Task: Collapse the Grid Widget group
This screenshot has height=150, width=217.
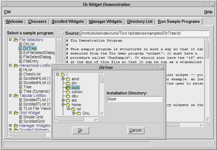Action: coord(10,112)
